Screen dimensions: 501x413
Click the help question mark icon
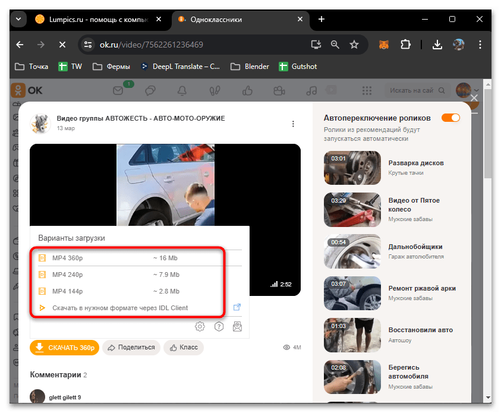coord(219,326)
